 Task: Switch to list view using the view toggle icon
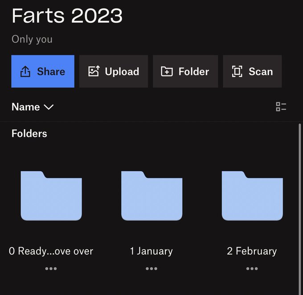click(x=281, y=107)
